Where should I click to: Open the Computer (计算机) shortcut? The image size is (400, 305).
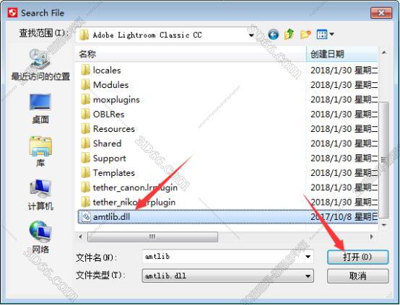pos(40,195)
